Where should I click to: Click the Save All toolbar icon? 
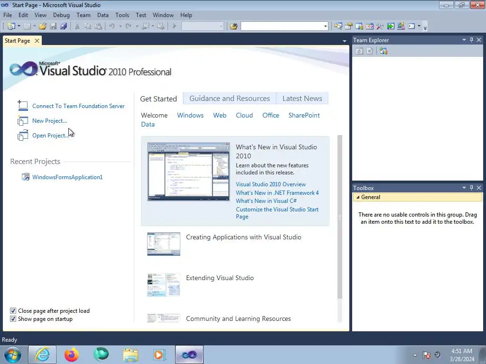[x=64, y=27]
